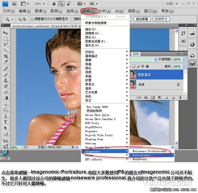The image size is (198, 193).
Task: Select the Rotate View tool in top bar
Action: click(69, 4)
